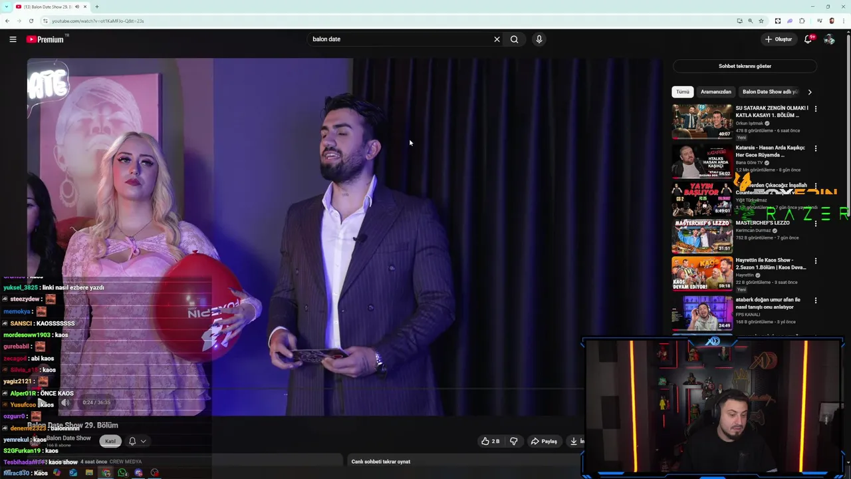Open tab search dropdown arrow
The height and width of the screenshot is (479, 851).
tap(6, 7)
